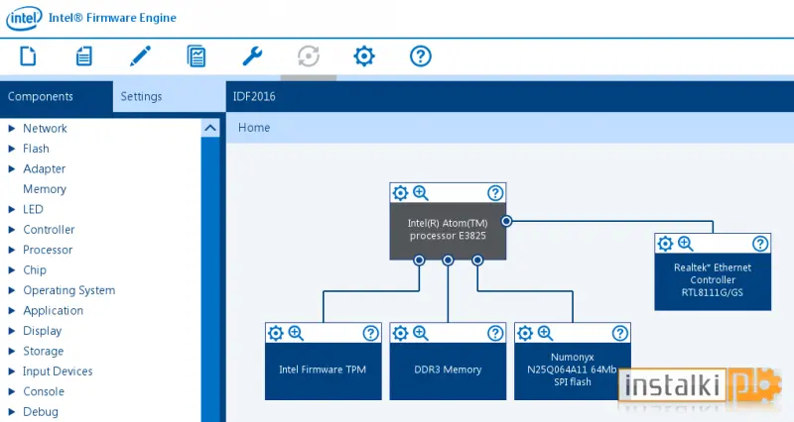Select the IDF2016 project tab
This screenshot has width=794, height=422.
pyautogui.click(x=254, y=96)
